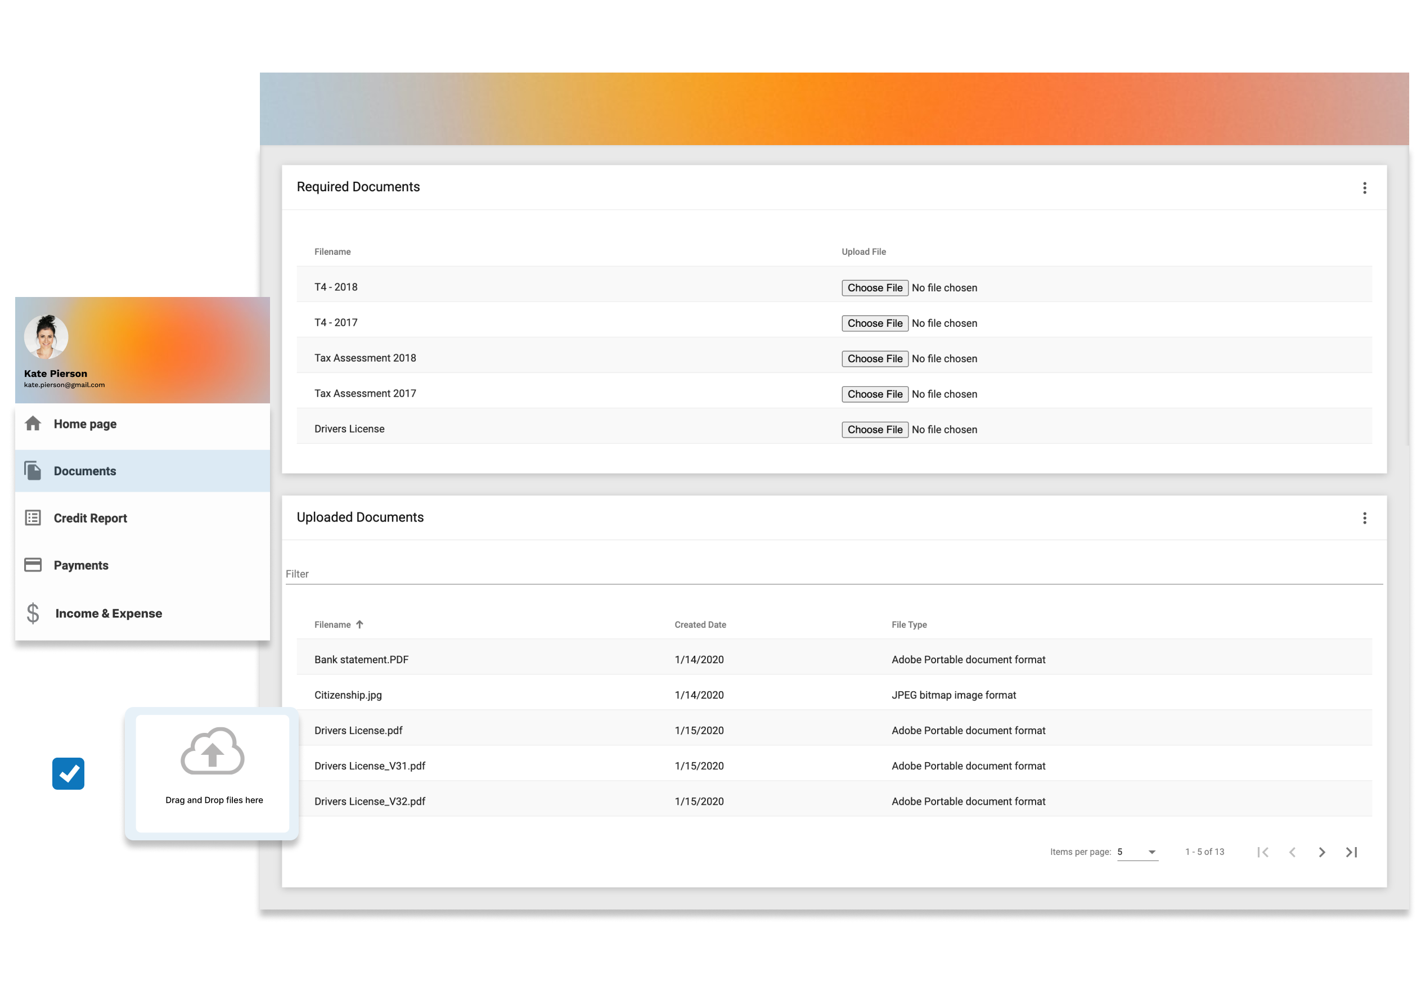Toggle the blue checked checkbox
Viewport: 1421px width, 1004px height.
click(x=68, y=773)
